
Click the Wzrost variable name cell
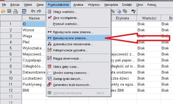click(x=34, y=30)
